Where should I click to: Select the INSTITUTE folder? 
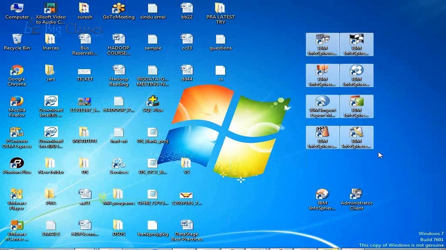click(x=85, y=135)
